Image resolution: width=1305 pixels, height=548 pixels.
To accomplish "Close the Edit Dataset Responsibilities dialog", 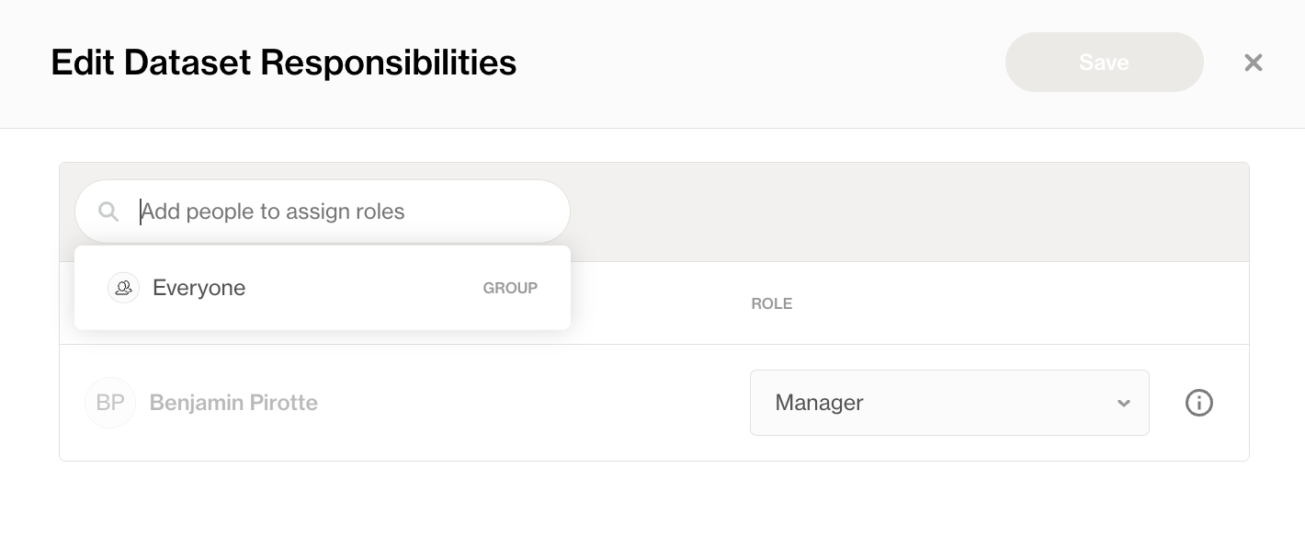I will point(1254,63).
